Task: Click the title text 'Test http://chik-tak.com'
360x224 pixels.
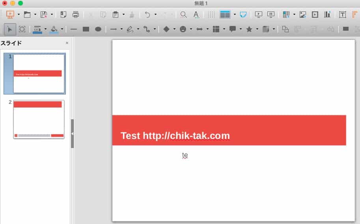Action: 175,136
